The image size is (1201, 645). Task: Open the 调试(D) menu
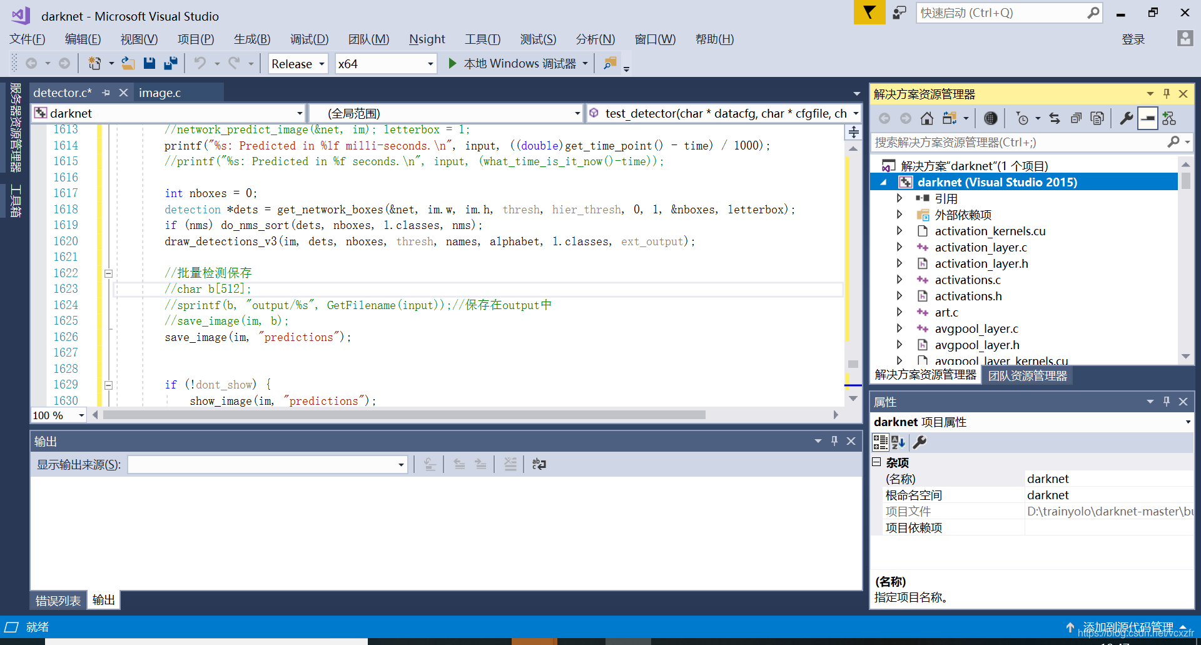tap(309, 39)
